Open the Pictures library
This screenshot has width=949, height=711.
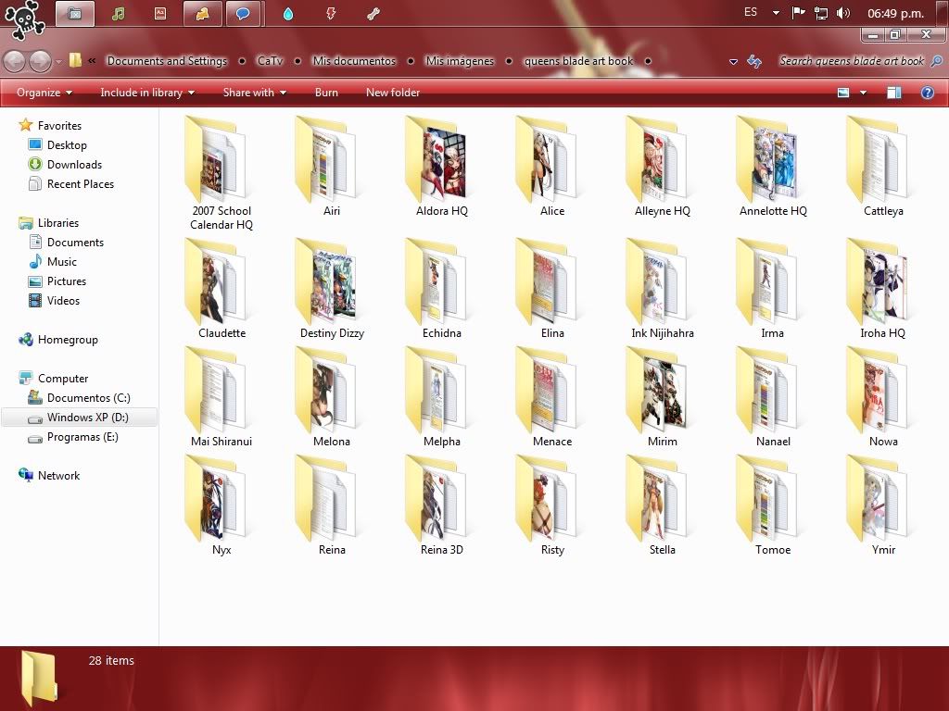(x=57, y=281)
